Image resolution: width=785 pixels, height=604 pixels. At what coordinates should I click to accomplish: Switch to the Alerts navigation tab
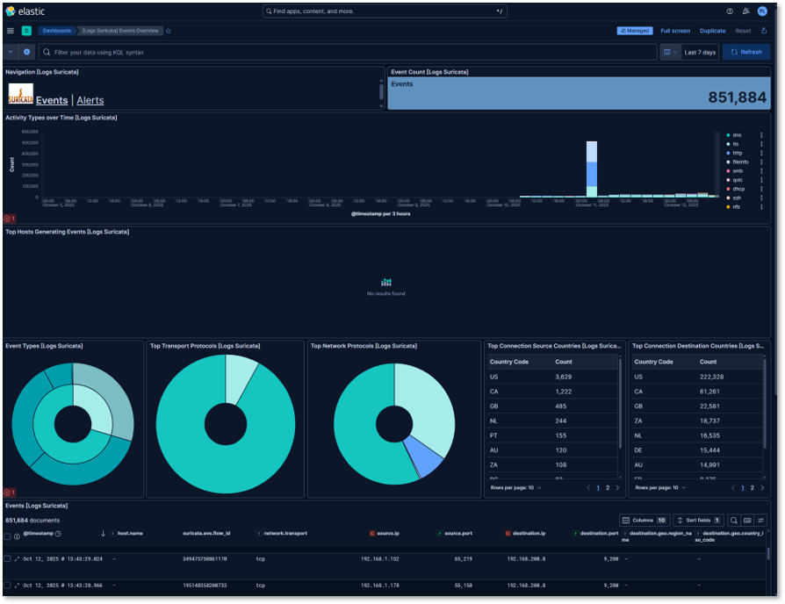tap(90, 100)
